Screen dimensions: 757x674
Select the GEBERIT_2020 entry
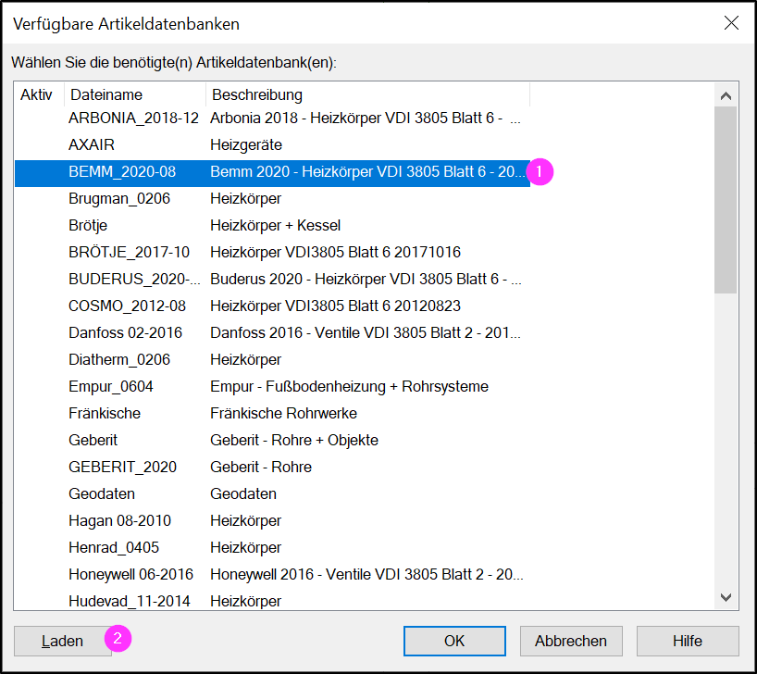tap(272, 467)
